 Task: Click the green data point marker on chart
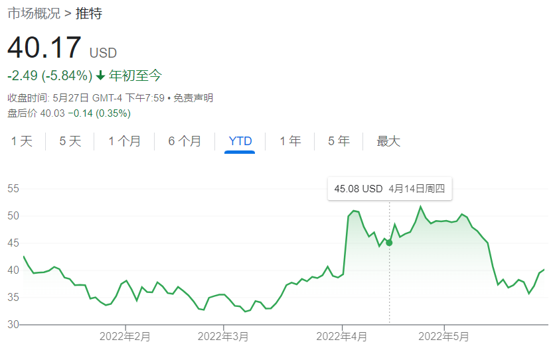tap(389, 243)
